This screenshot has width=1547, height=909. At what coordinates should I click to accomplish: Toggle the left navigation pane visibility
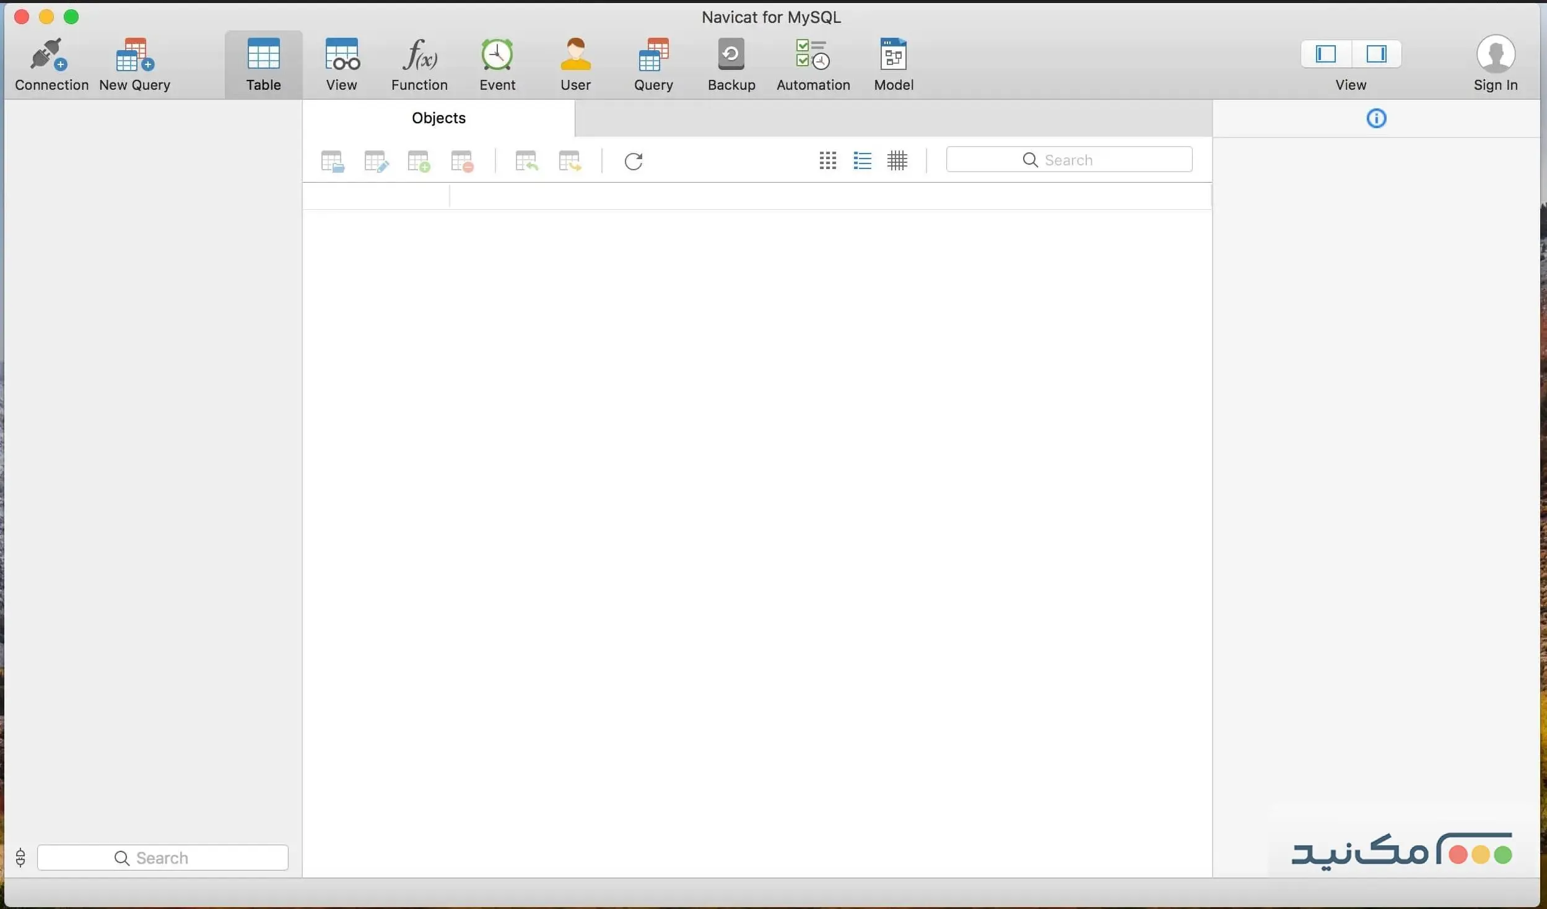click(x=1326, y=54)
